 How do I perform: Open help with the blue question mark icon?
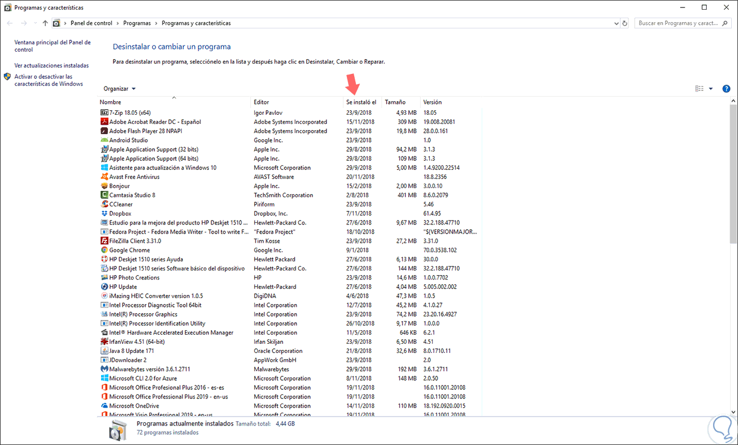point(726,89)
